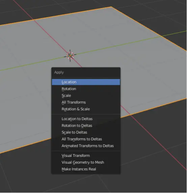Select Location in the Apply menu
The image size is (187, 193).
pos(86,82)
